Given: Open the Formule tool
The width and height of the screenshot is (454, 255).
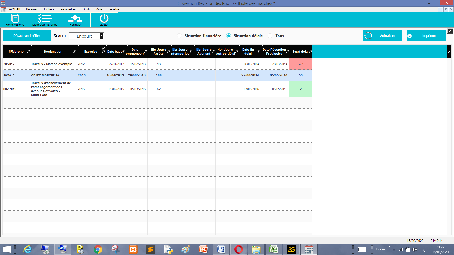Looking at the screenshot, I should pos(75,20).
